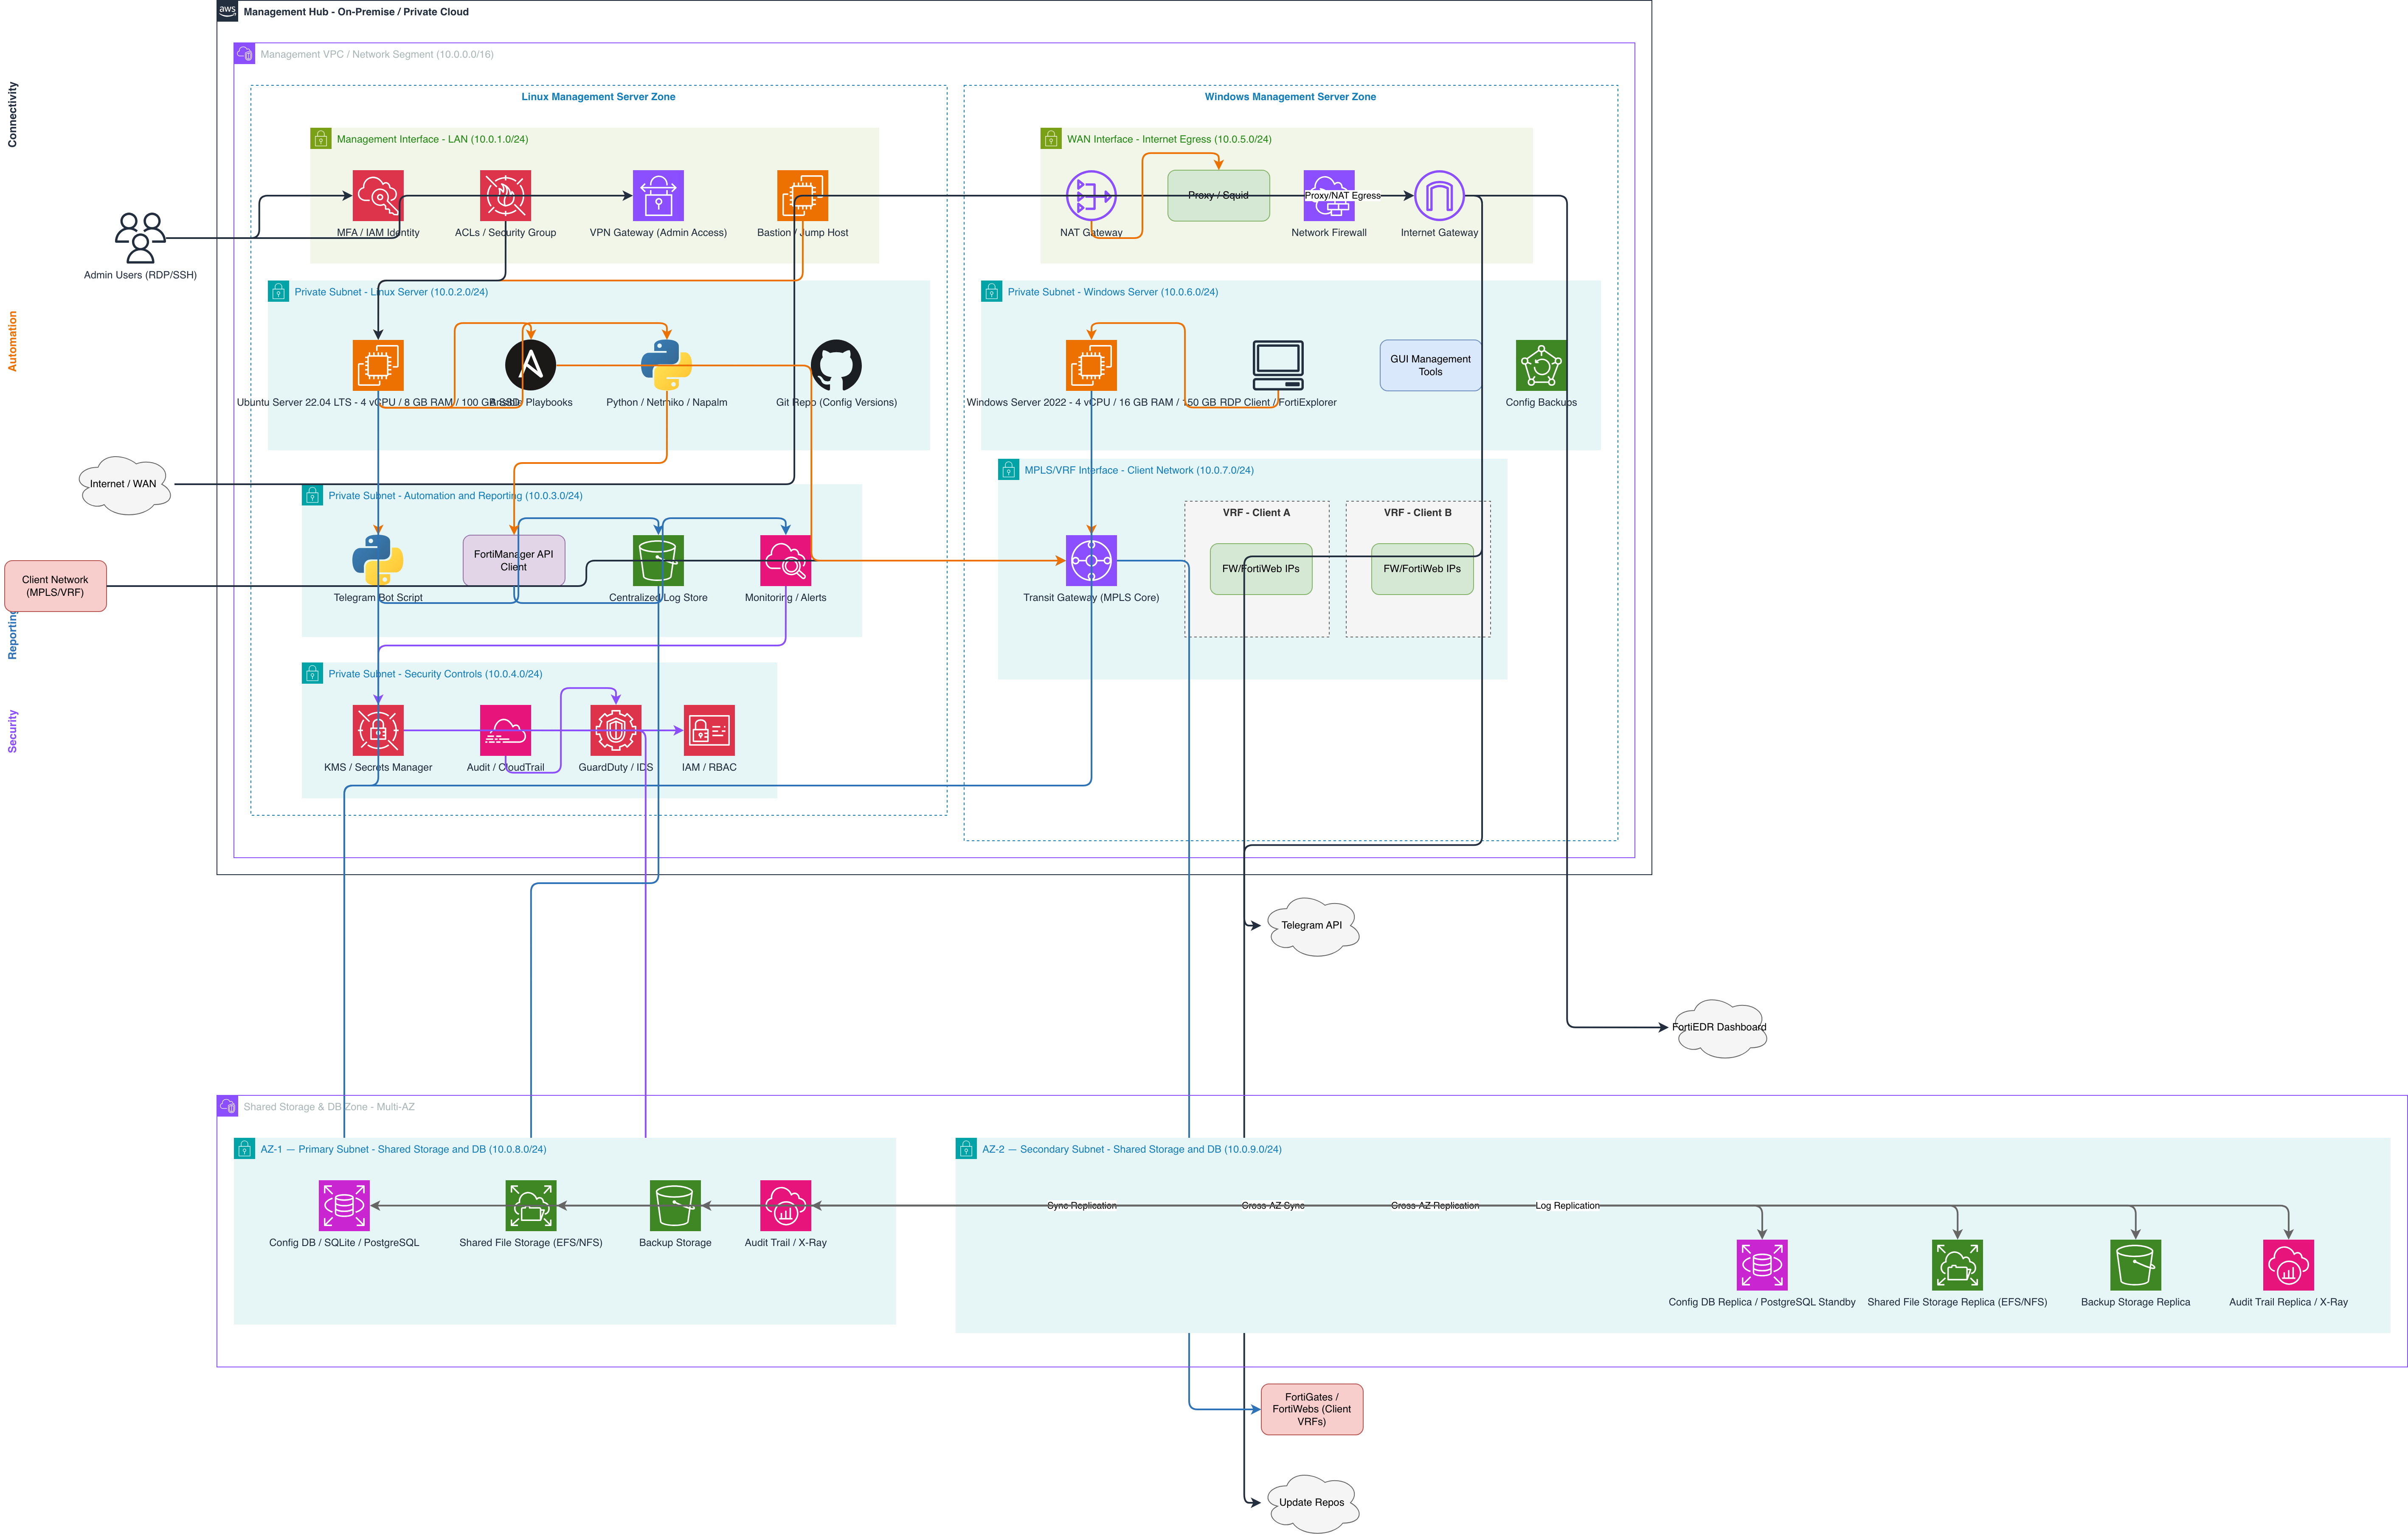Select the Ubuntu Server 22.04 LTS icon

tap(378, 366)
